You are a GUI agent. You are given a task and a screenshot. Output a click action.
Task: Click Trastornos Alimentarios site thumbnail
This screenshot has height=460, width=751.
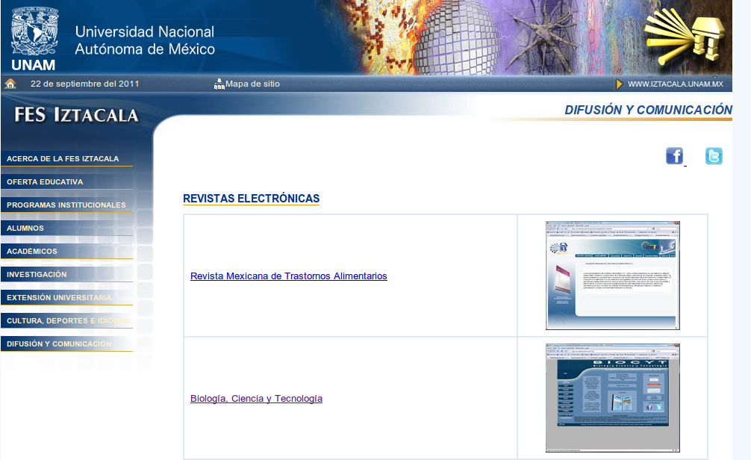pyautogui.click(x=613, y=276)
